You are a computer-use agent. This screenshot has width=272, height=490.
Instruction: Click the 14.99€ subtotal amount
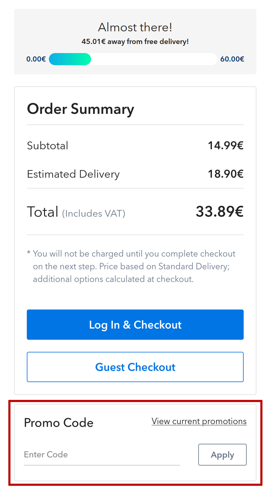[x=225, y=146]
